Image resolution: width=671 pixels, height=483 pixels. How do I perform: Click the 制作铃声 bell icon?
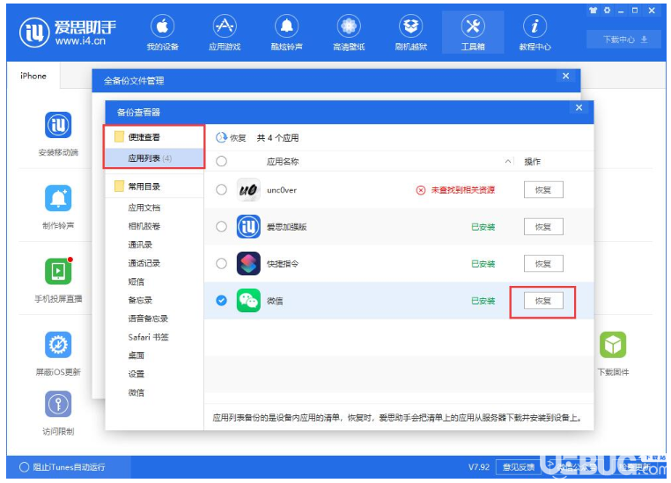tap(58, 198)
